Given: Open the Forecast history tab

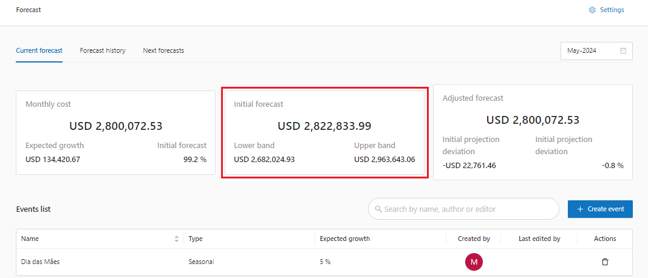Looking at the screenshot, I should [103, 50].
